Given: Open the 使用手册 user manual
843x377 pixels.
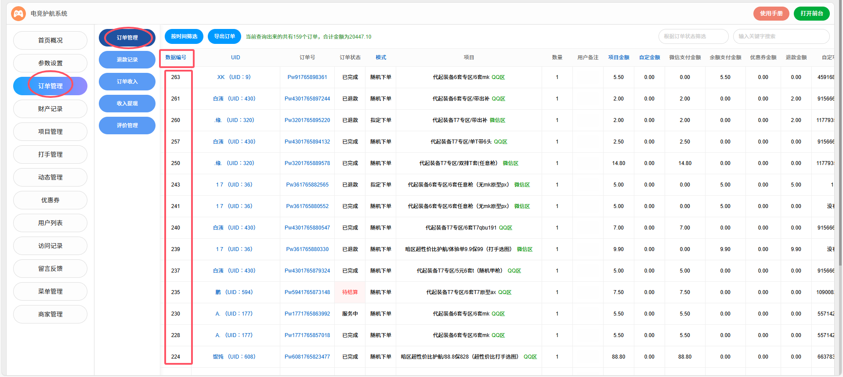Looking at the screenshot, I should 771,14.
